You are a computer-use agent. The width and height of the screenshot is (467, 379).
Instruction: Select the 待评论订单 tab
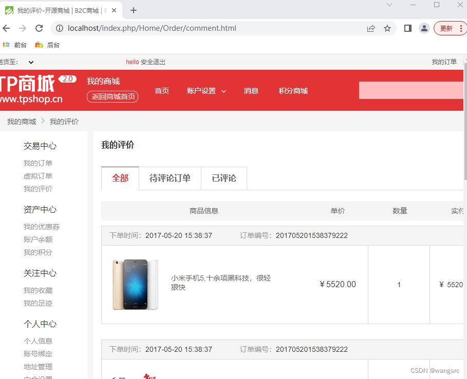170,178
